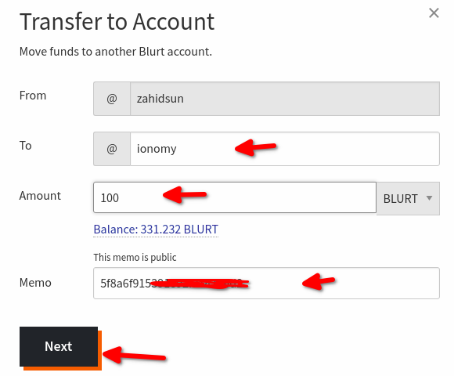Click the Next button
The image size is (454, 376).
[x=59, y=346]
